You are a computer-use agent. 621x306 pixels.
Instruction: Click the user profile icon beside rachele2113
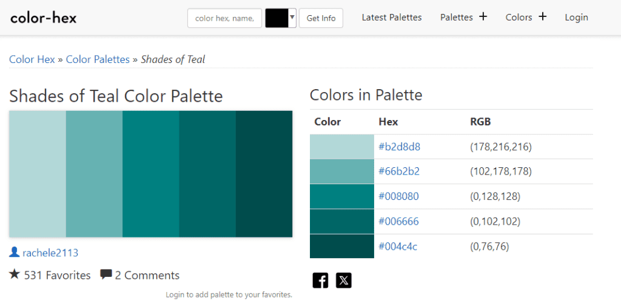(15, 251)
